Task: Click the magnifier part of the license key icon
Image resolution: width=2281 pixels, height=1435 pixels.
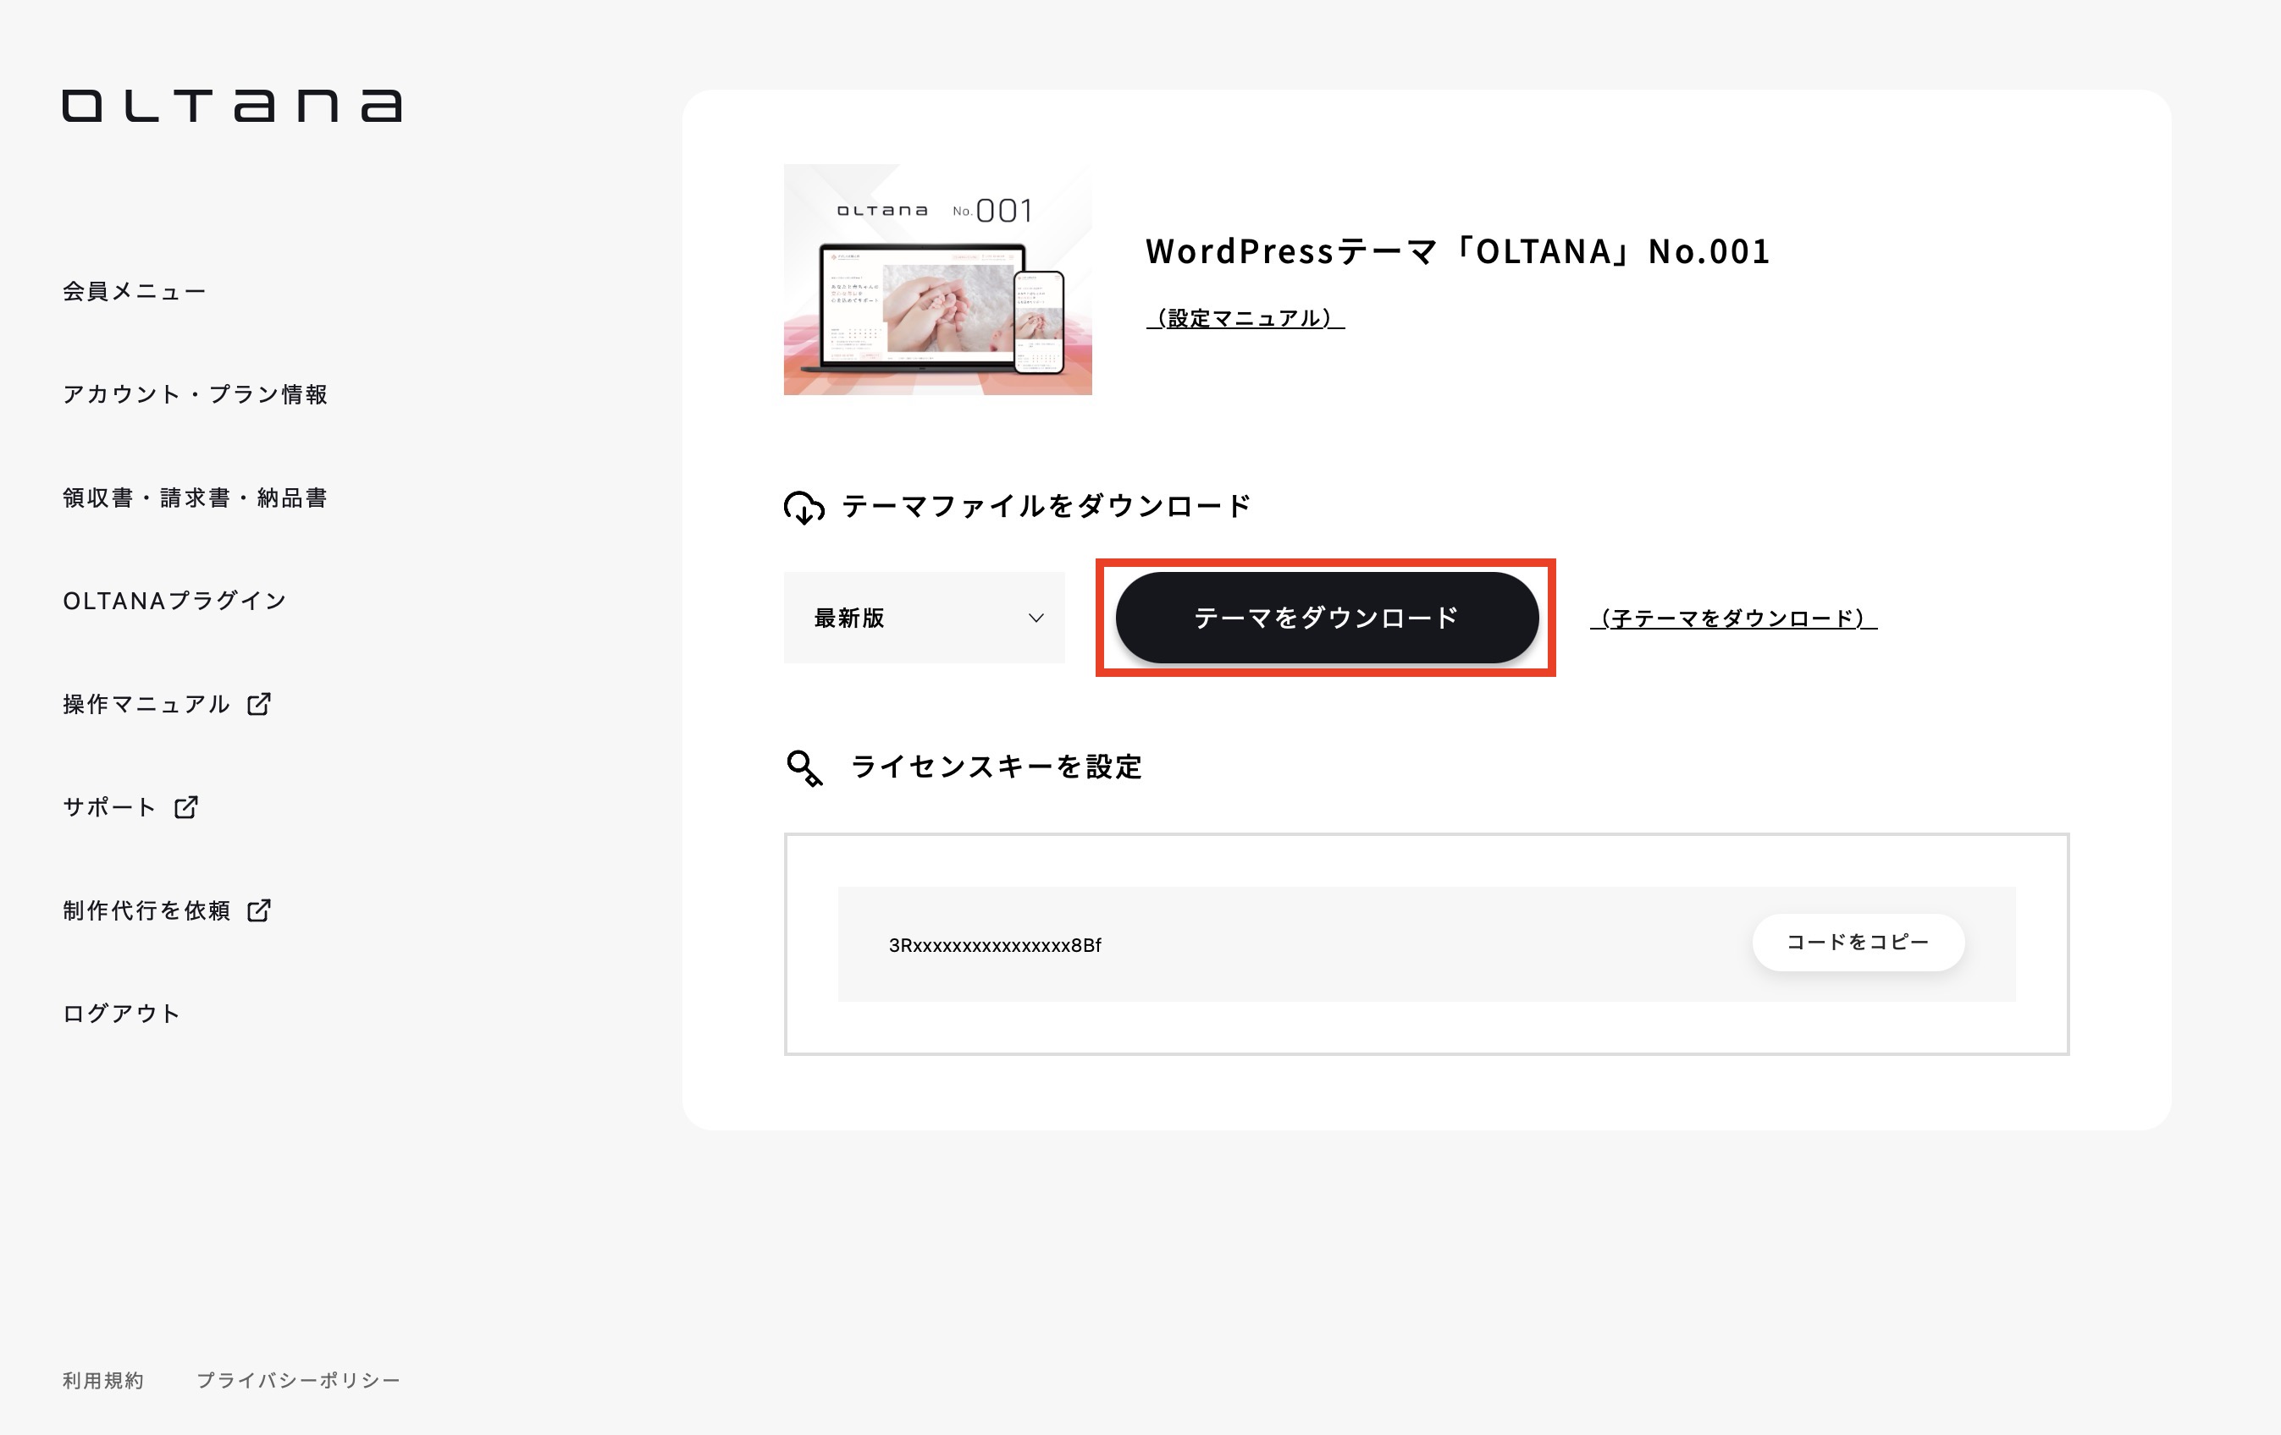Action: (x=798, y=762)
